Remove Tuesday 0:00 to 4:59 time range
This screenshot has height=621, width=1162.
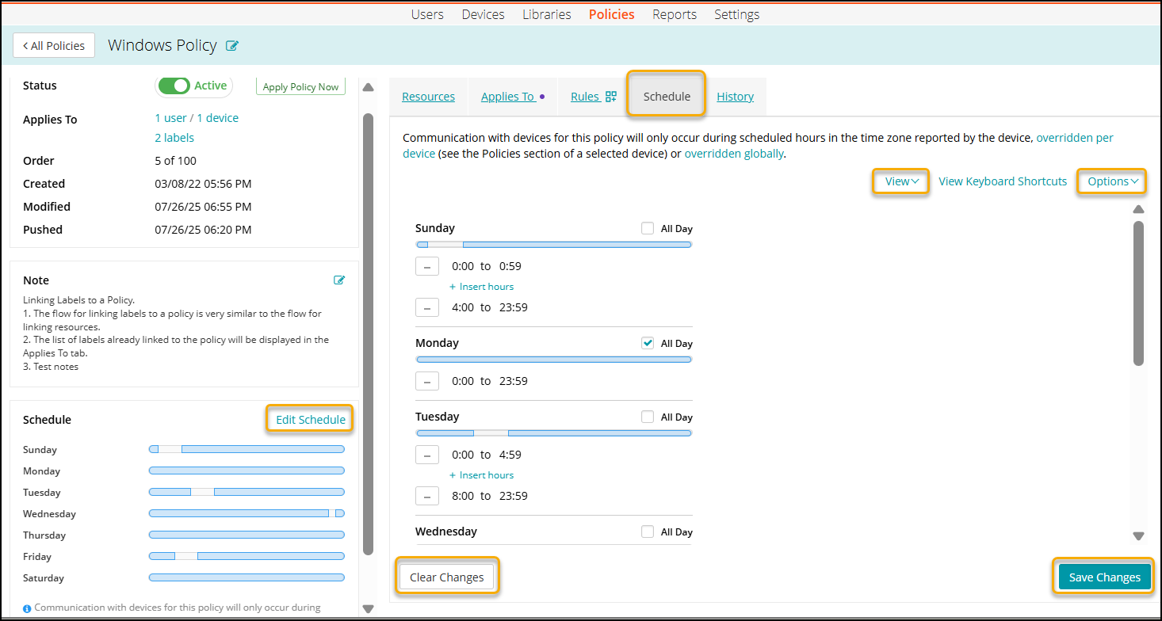(427, 455)
